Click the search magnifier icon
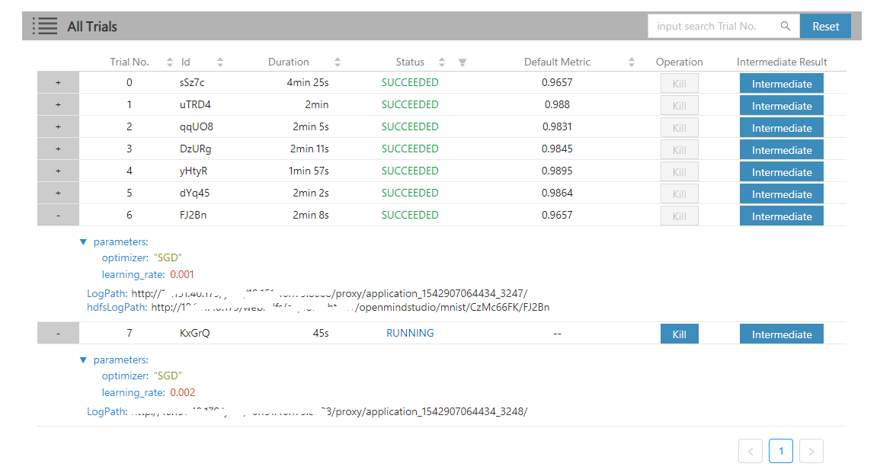 point(786,25)
